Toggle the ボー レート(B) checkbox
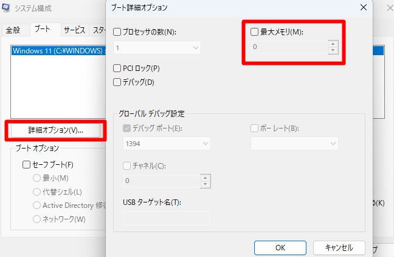The image size is (394, 257). coord(254,128)
